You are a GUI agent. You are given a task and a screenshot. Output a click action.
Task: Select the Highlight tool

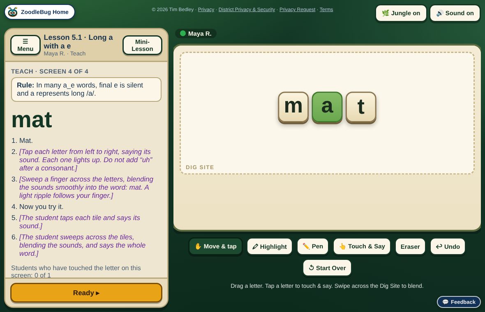click(269, 246)
